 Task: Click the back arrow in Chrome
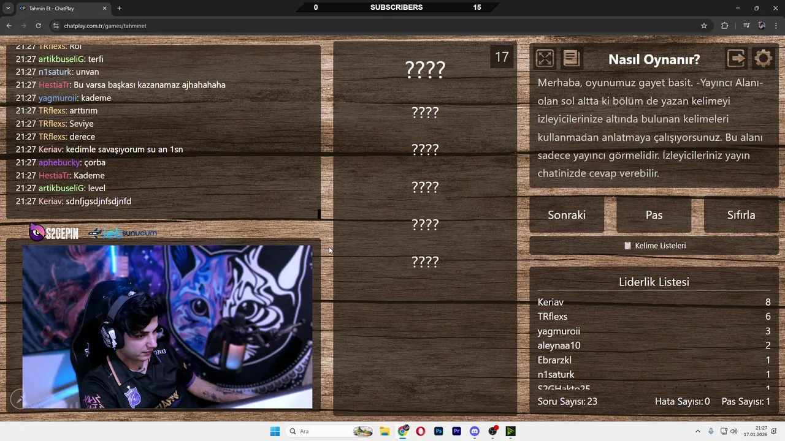[9, 26]
